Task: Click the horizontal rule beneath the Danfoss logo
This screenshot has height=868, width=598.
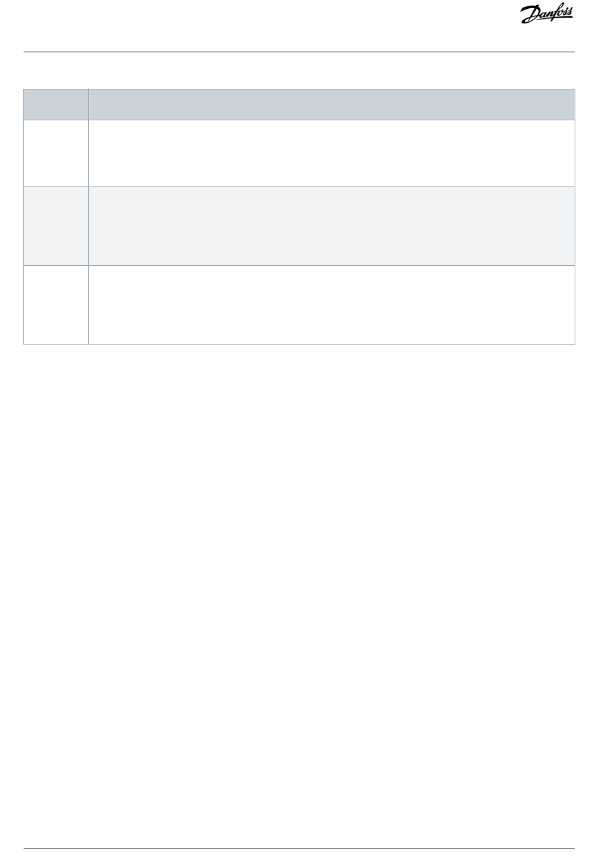Action: click(x=299, y=52)
